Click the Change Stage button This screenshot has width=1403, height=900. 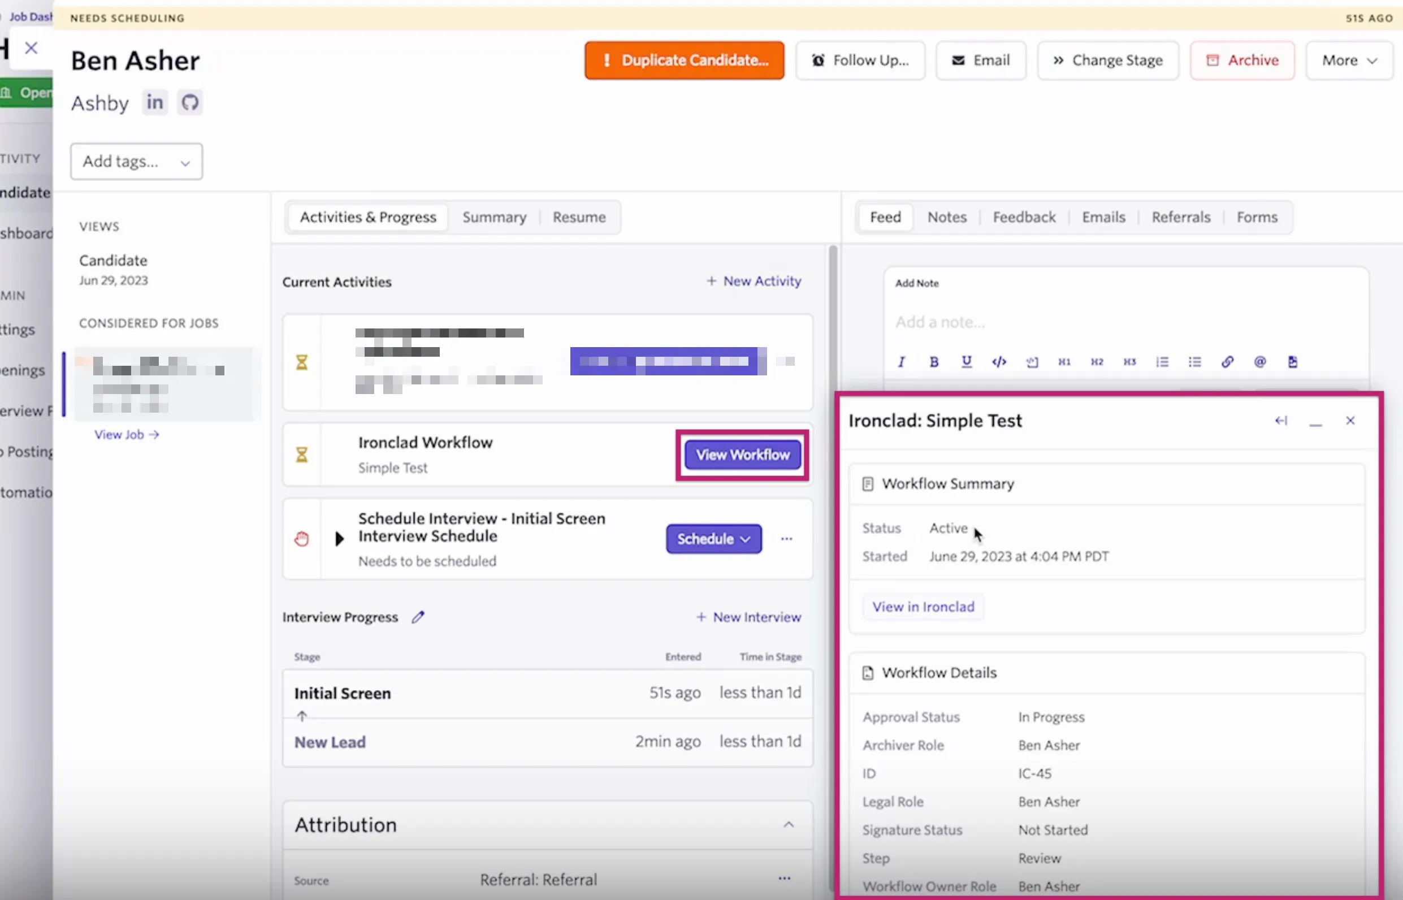click(1108, 60)
